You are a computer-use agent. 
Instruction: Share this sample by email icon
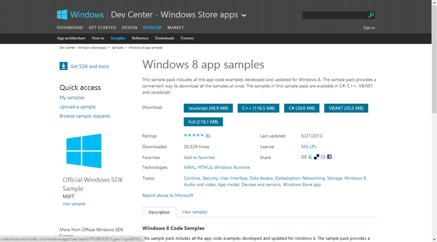click(x=304, y=157)
